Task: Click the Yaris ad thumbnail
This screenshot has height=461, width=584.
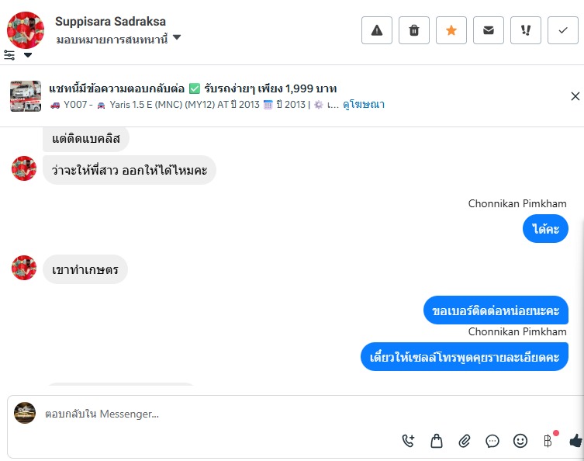Action: (x=26, y=96)
